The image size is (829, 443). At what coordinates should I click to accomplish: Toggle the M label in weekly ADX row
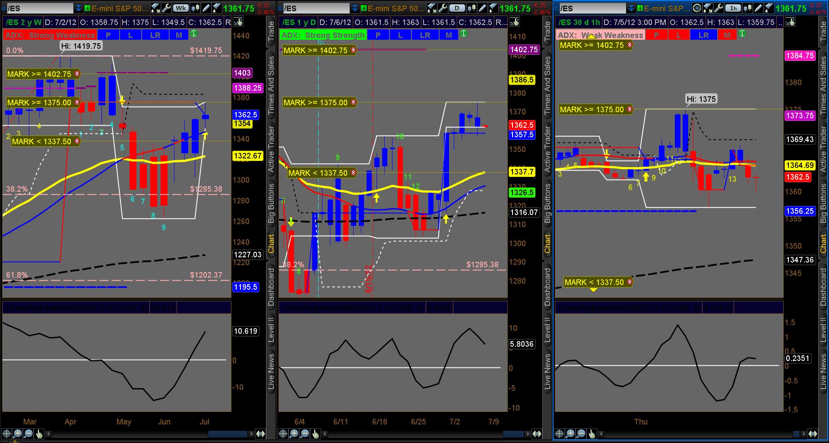point(179,35)
